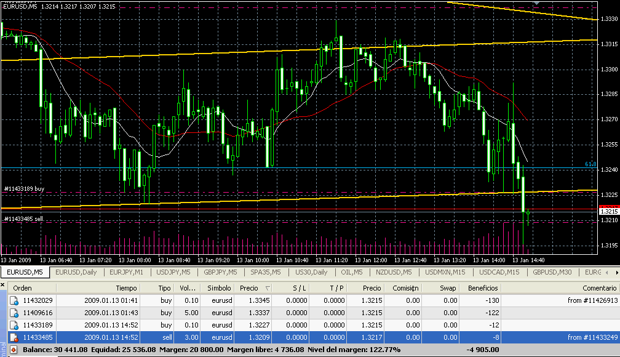Show the next chart tabs with the right arrow
This screenshot has height=357, width=620.
616,272
